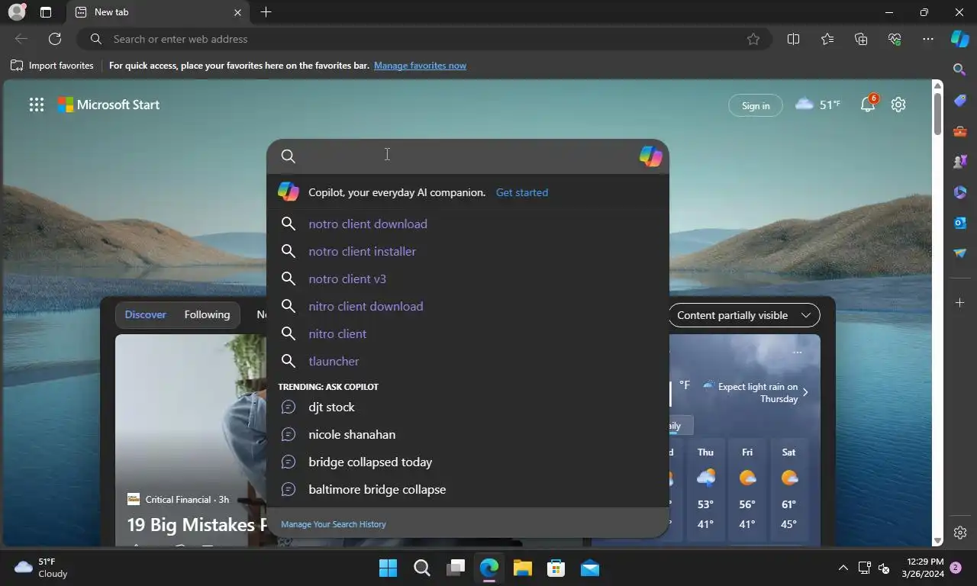Expand Content partially visible dropdown

(743, 315)
